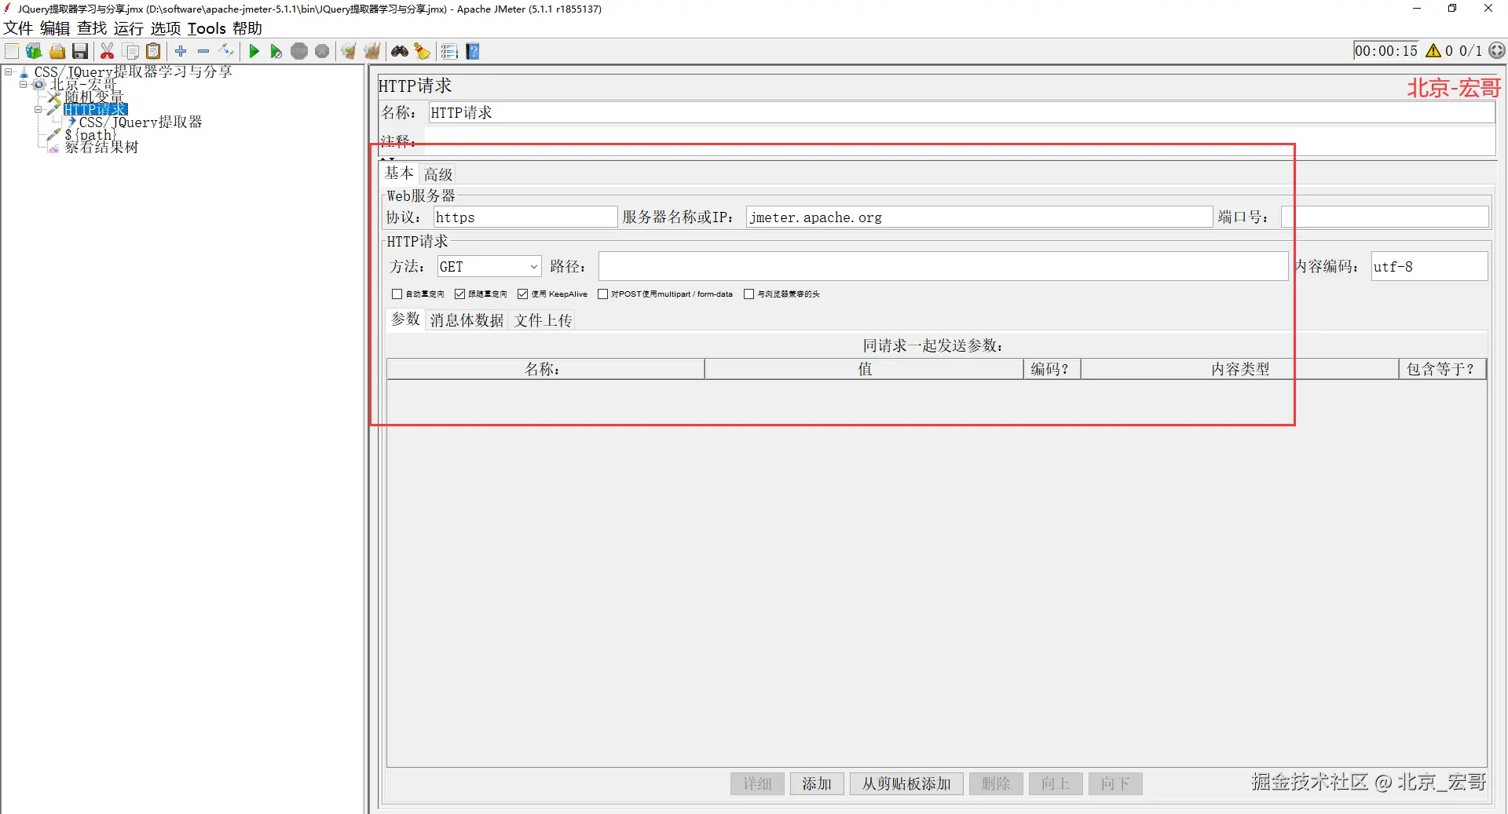
Task: Open the Tools menu
Action: (207, 28)
